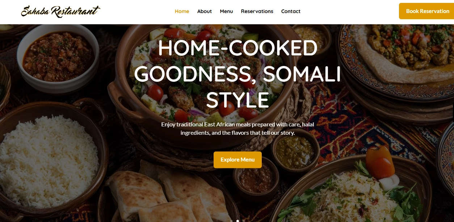Click the East African meals tagline text
The image size is (454, 222).
[237, 129]
